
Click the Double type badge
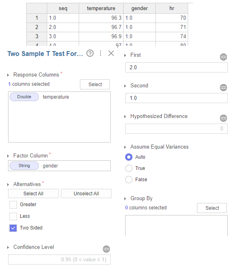pos(24,97)
